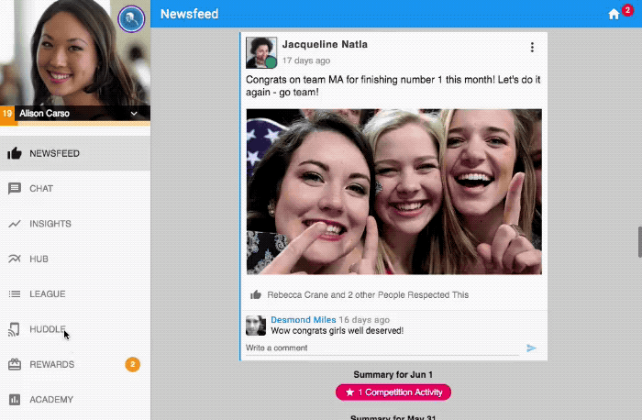Click the home icon in the header
The height and width of the screenshot is (420, 642).
[614, 15]
